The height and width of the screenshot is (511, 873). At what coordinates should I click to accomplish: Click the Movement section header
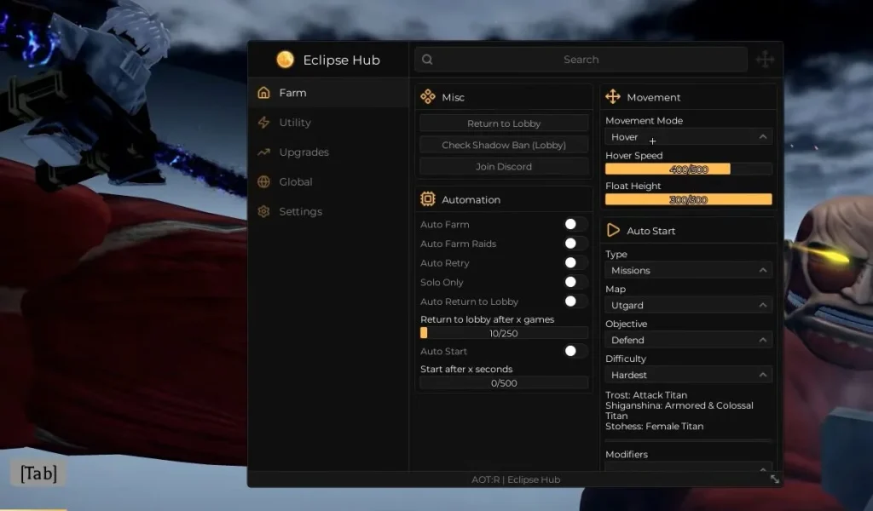point(688,97)
